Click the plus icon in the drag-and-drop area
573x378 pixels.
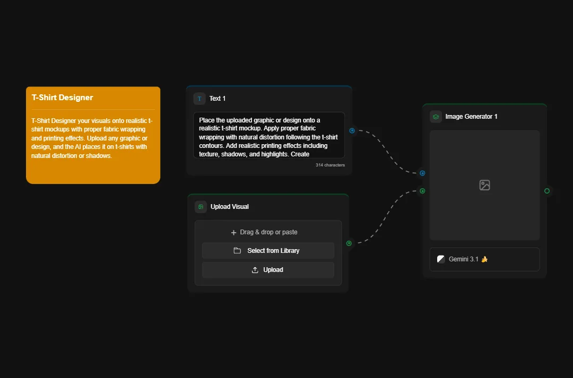[233, 232]
